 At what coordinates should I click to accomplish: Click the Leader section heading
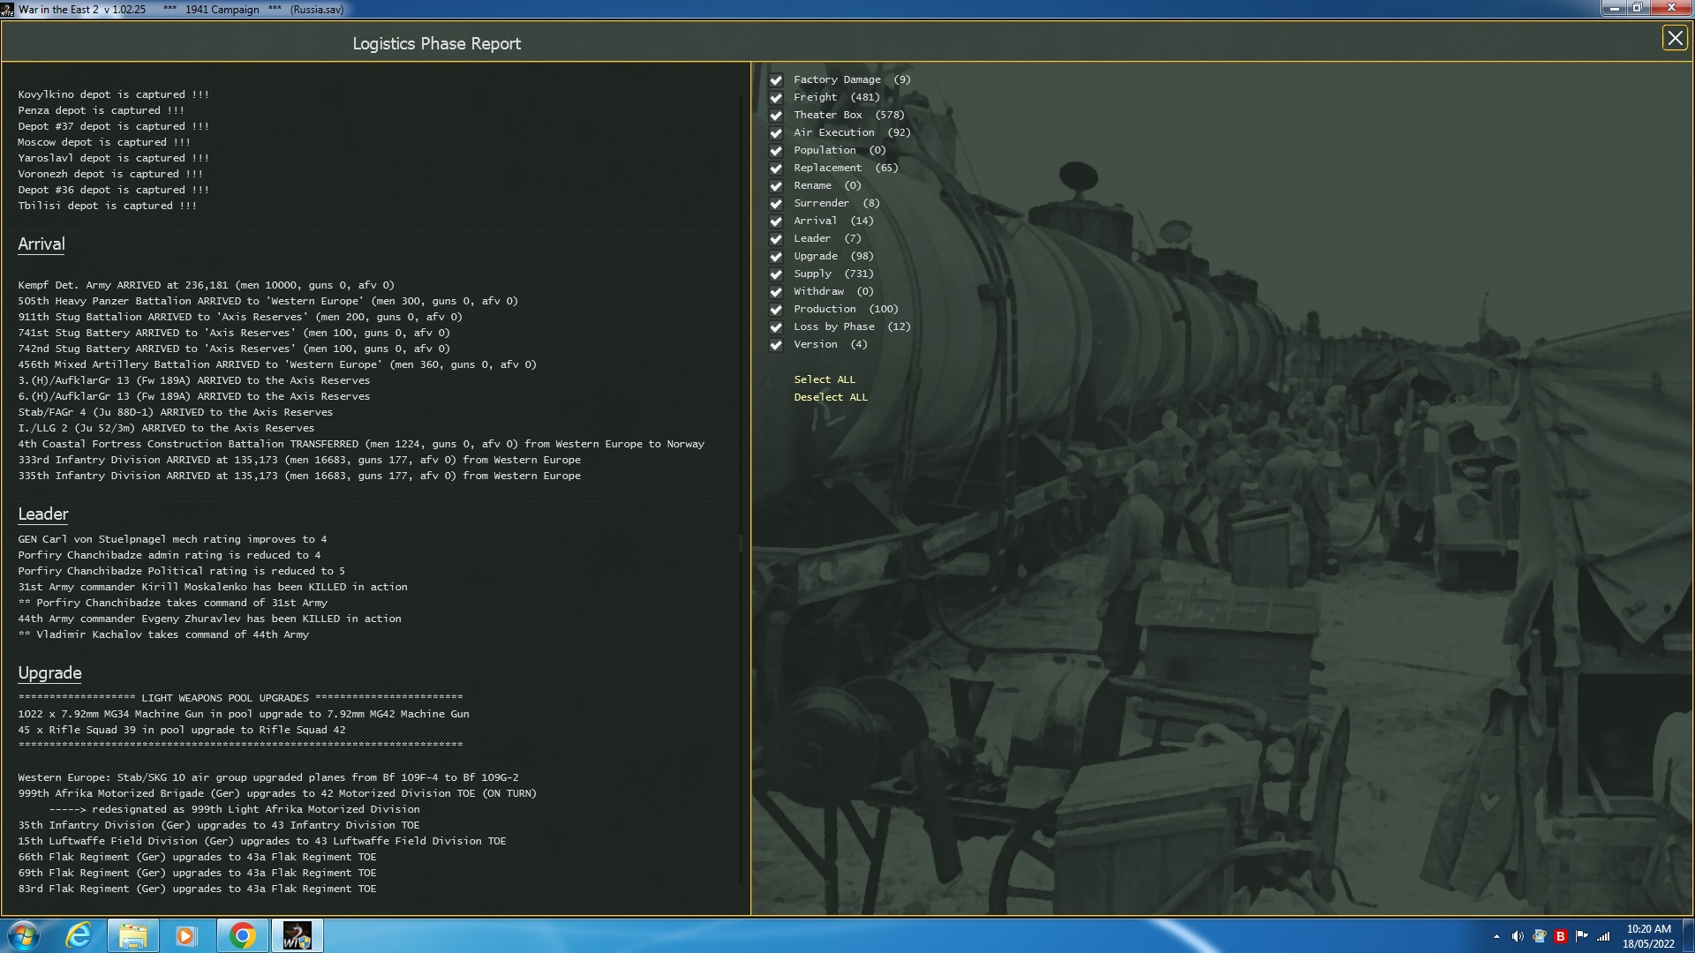coord(43,514)
